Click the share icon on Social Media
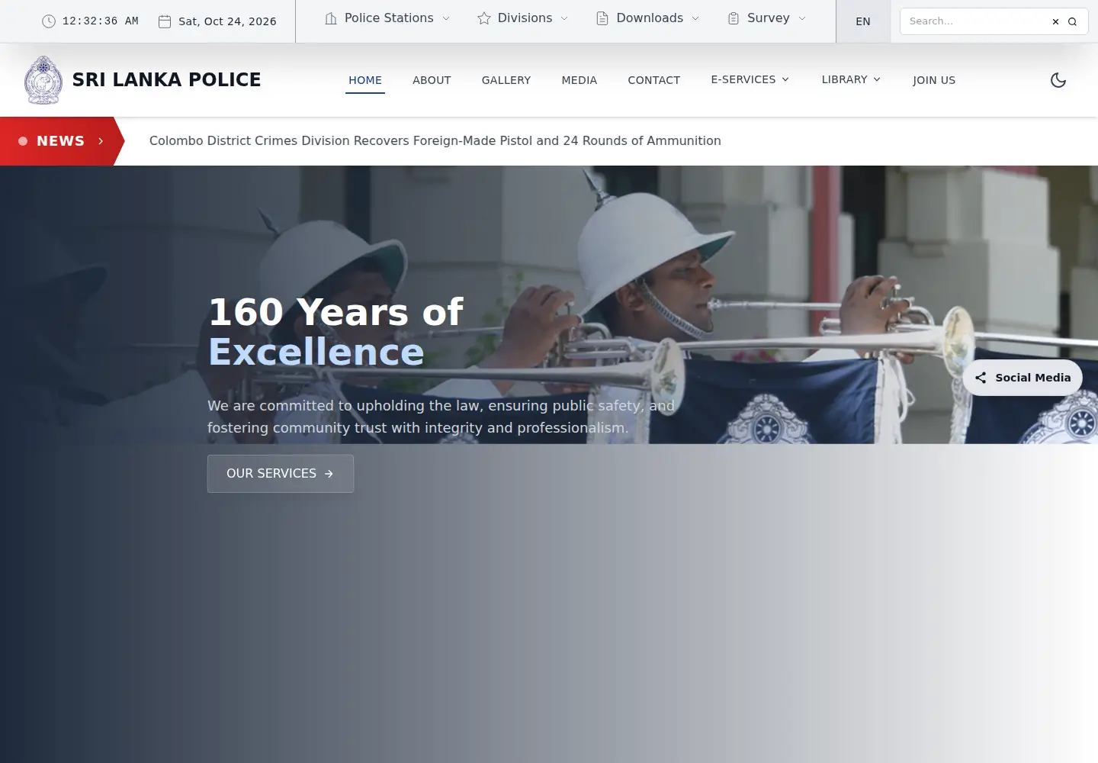The width and height of the screenshot is (1098, 763). click(981, 378)
